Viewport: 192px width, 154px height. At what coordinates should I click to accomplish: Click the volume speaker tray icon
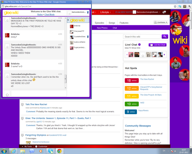tap(175, 151)
